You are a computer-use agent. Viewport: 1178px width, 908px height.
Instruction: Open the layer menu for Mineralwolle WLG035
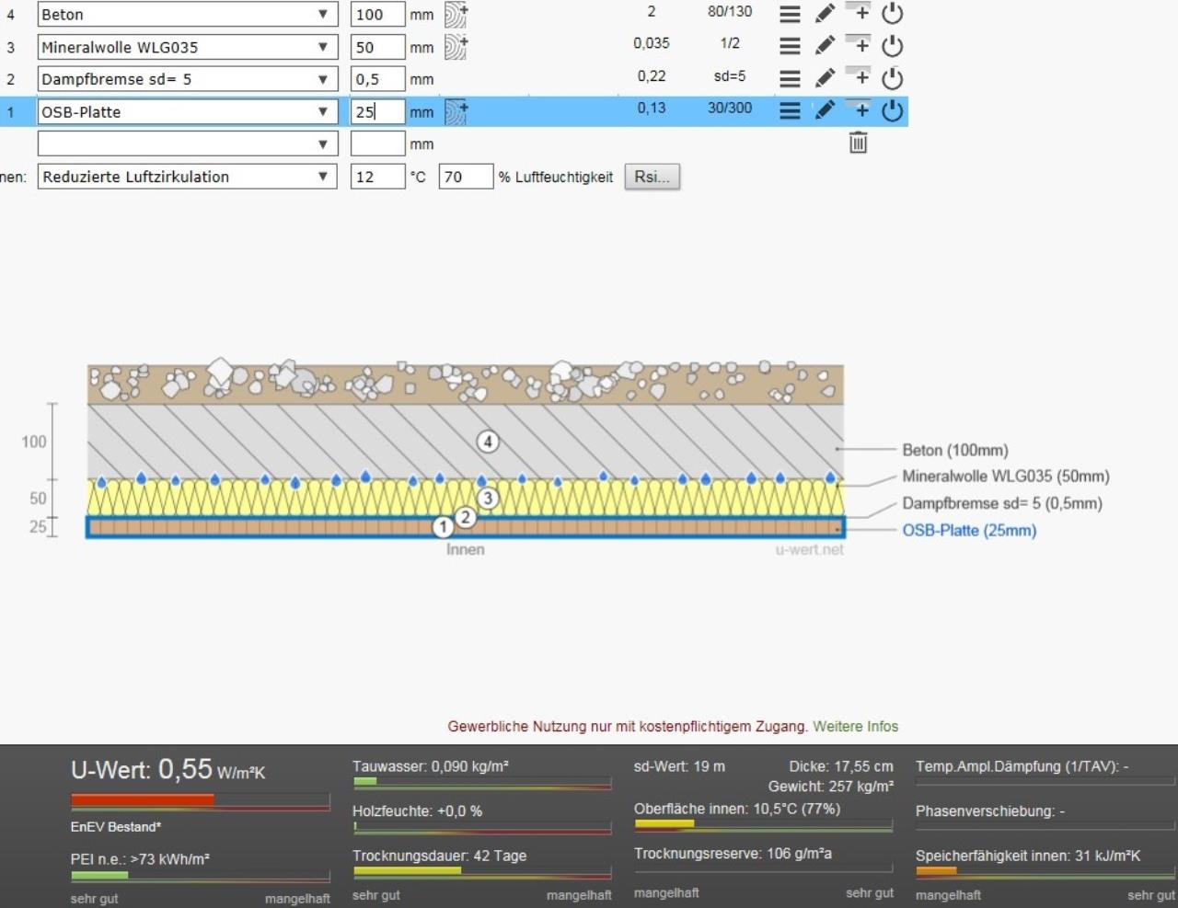click(x=790, y=46)
